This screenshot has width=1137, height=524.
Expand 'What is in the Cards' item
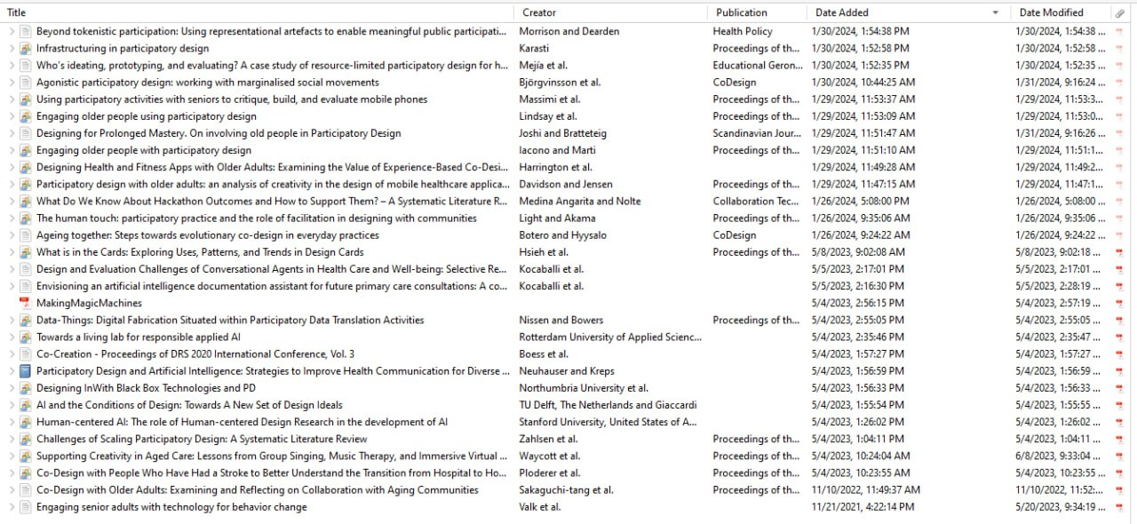pyautogui.click(x=12, y=252)
